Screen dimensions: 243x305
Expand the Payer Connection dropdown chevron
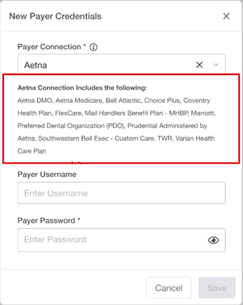pyautogui.click(x=215, y=65)
